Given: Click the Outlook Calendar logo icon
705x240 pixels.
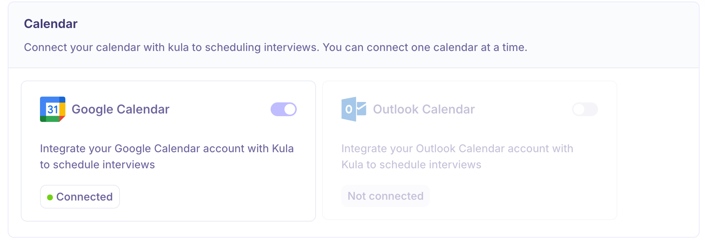Looking at the screenshot, I should coord(353,109).
